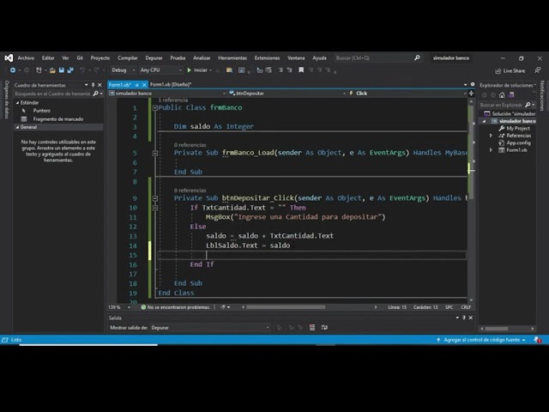
Task: Expand the Form1.vb node
Action: [x=491, y=150]
